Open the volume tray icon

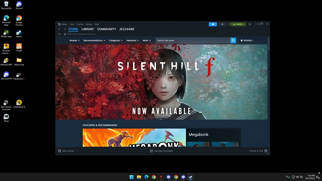click(x=297, y=177)
